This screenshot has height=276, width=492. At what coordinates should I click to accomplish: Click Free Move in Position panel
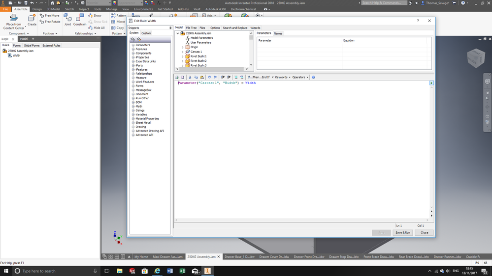click(x=50, y=15)
